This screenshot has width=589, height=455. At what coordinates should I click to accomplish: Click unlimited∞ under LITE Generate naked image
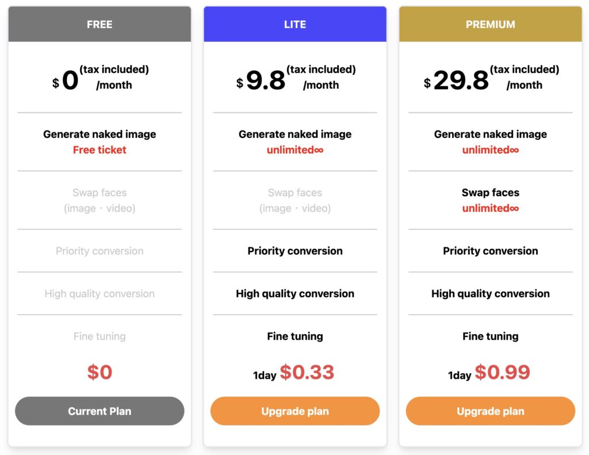(x=294, y=150)
